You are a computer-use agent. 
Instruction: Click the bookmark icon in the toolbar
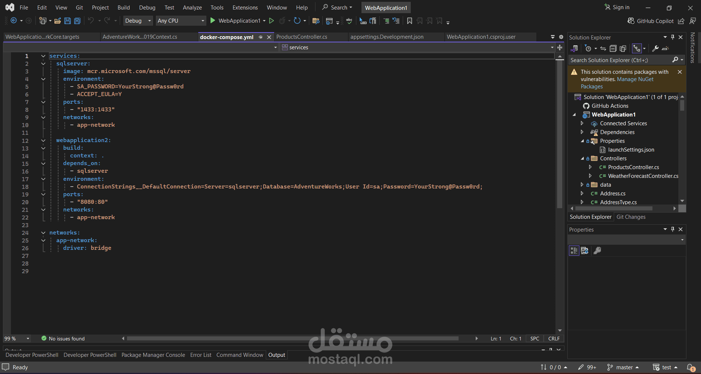pyautogui.click(x=410, y=21)
